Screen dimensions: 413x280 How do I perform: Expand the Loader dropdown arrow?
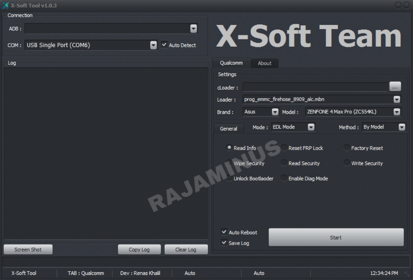coord(397,100)
